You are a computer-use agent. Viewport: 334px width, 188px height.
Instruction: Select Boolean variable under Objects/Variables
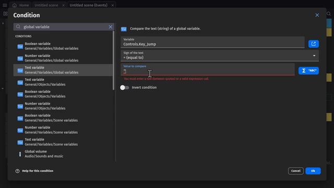pyautogui.click(x=63, y=94)
